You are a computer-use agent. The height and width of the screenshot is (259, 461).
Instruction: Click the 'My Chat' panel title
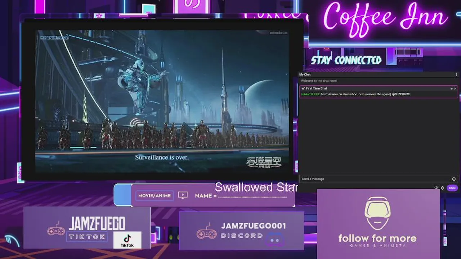click(x=305, y=75)
